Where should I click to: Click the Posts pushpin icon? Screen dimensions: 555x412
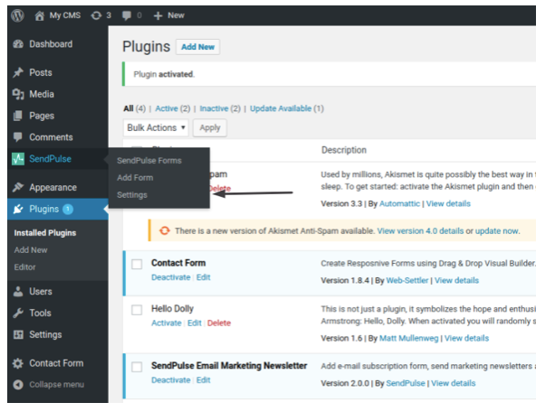coord(18,72)
